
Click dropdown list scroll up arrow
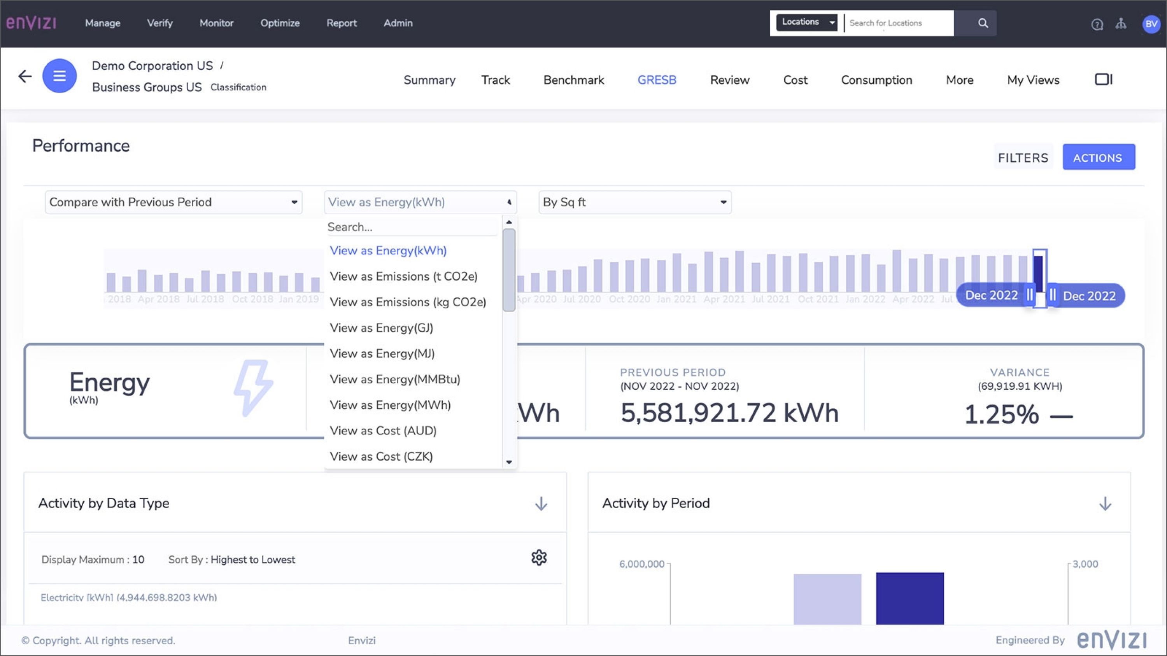(x=509, y=222)
